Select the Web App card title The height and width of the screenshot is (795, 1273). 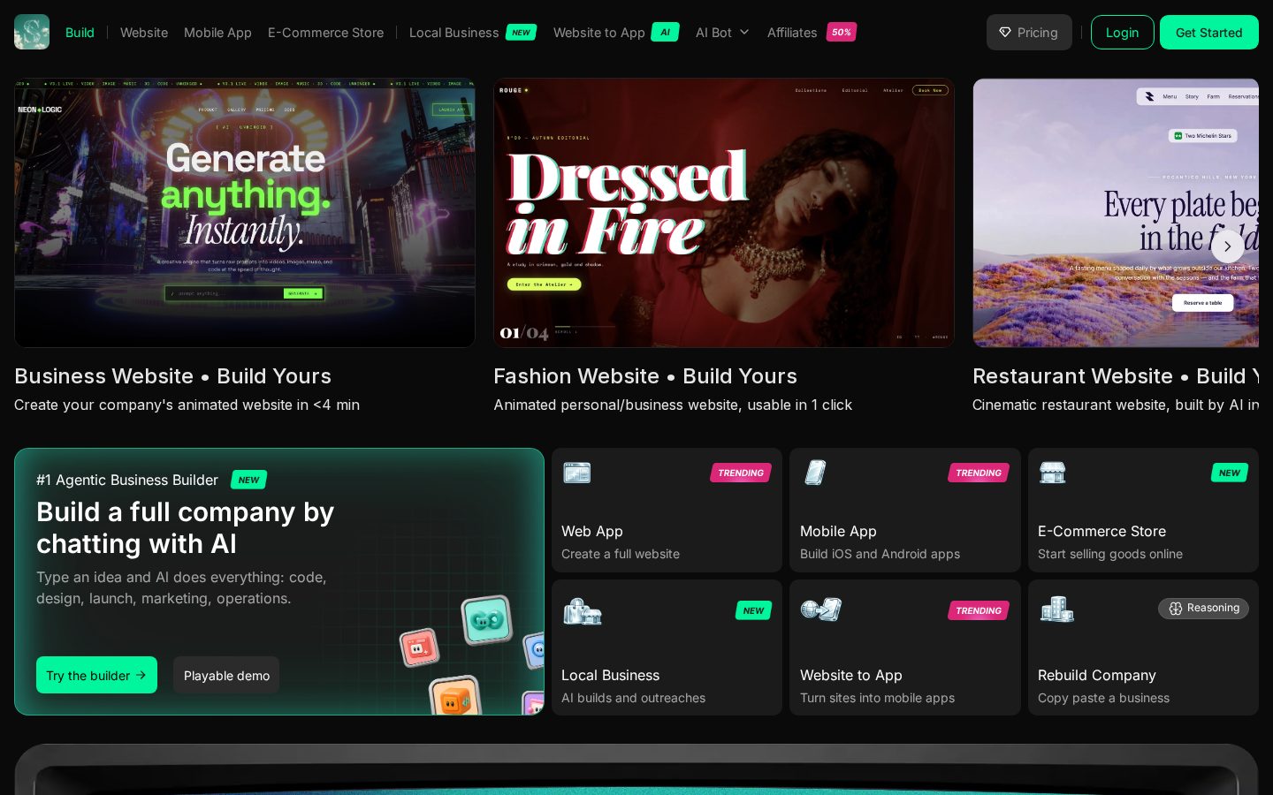(x=592, y=531)
